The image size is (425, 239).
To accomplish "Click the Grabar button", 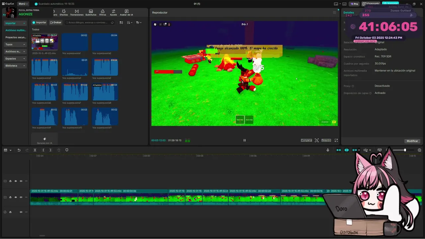I will point(56,23).
